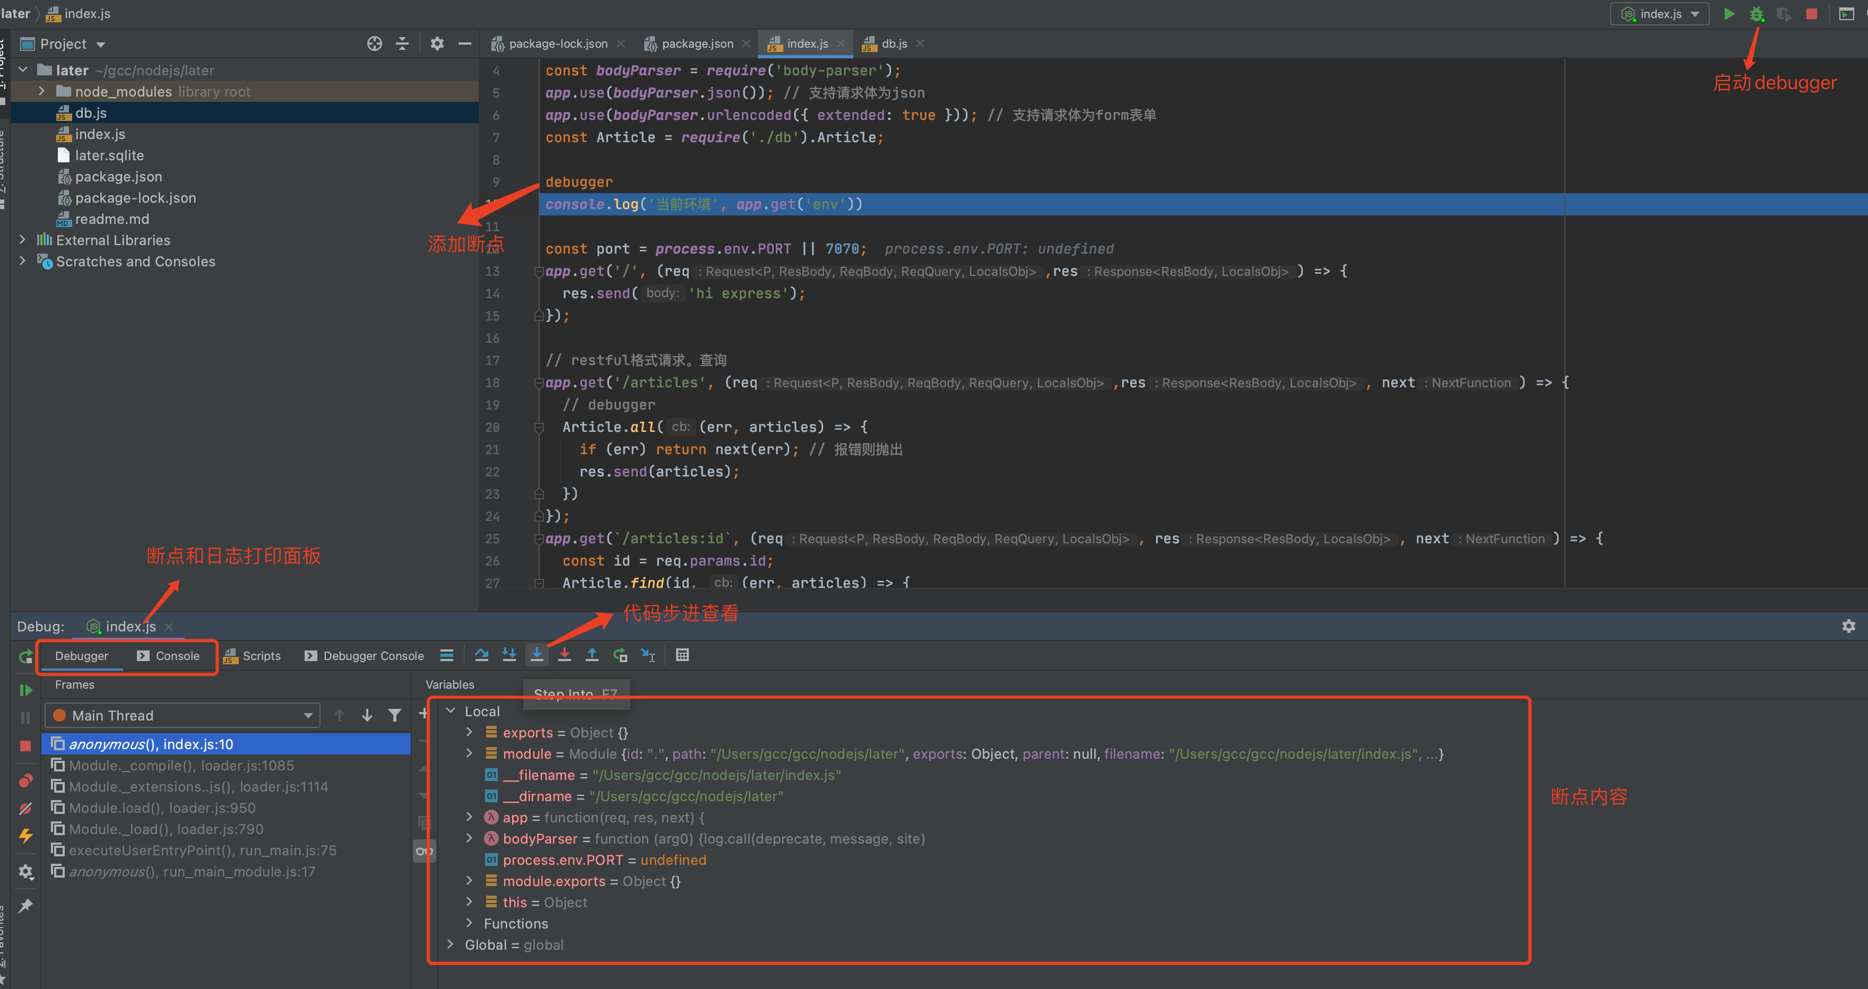
Task: Switch to db.js editor tab
Action: (x=894, y=44)
